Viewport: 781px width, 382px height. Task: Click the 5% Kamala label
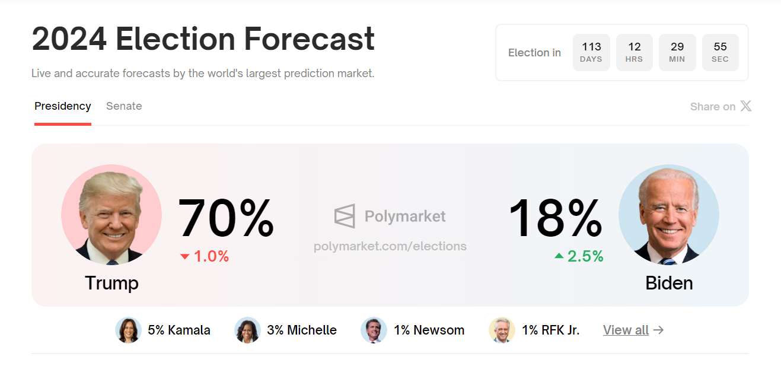(x=179, y=330)
